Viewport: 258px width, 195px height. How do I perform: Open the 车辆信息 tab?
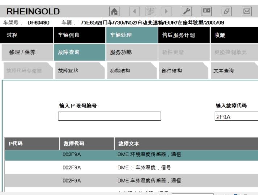(x=80, y=35)
